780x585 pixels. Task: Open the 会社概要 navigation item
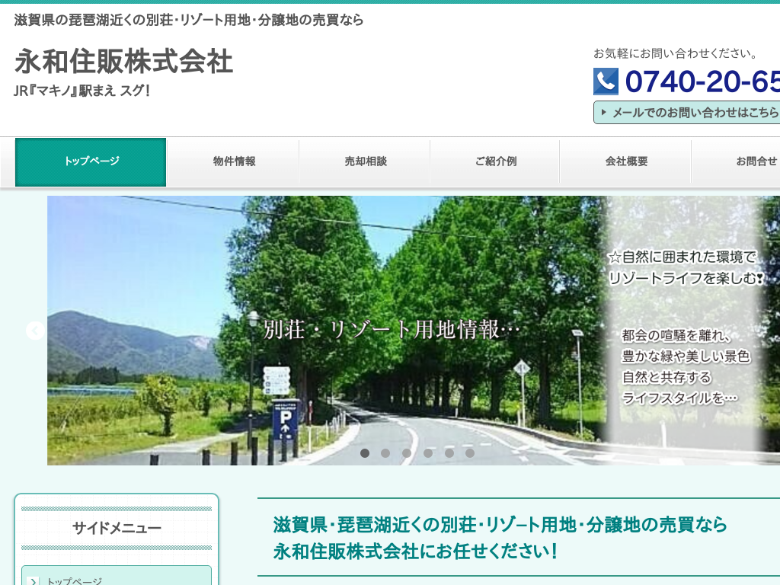(626, 161)
